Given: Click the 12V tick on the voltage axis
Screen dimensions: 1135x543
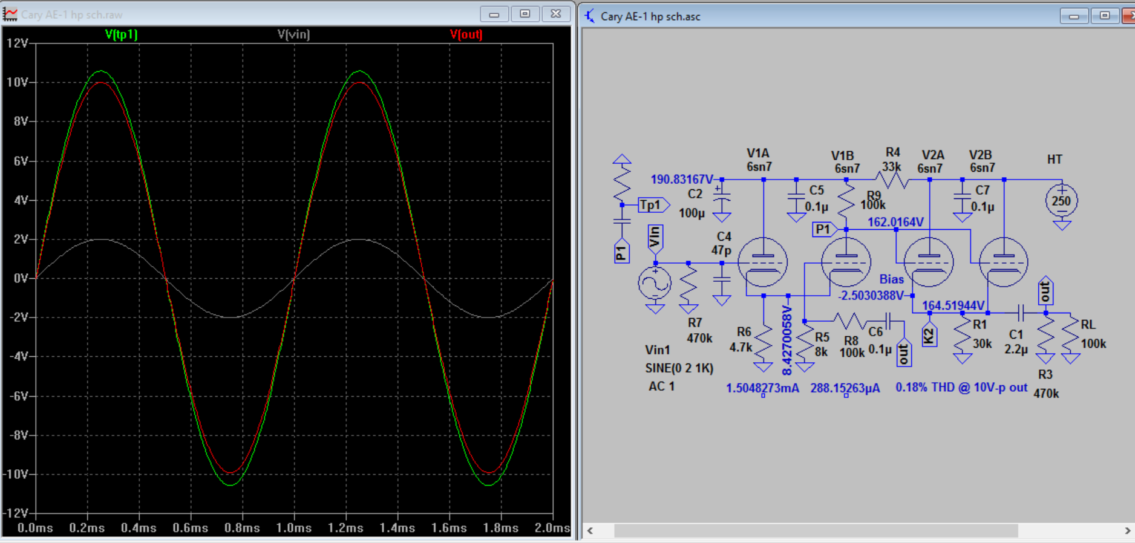Looking at the screenshot, I should (x=16, y=43).
